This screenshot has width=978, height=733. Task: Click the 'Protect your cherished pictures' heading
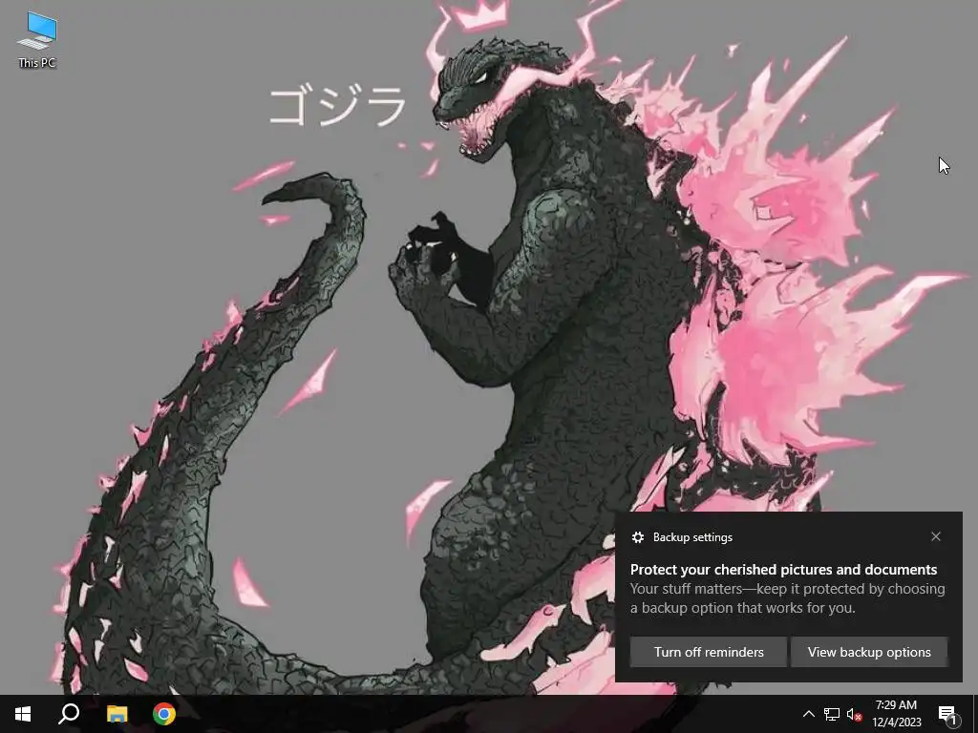[x=783, y=569]
